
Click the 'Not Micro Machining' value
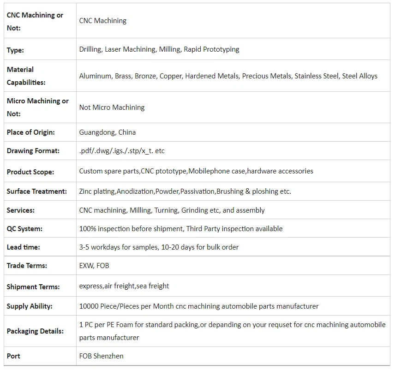pyautogui.click(x=112, y=107)
